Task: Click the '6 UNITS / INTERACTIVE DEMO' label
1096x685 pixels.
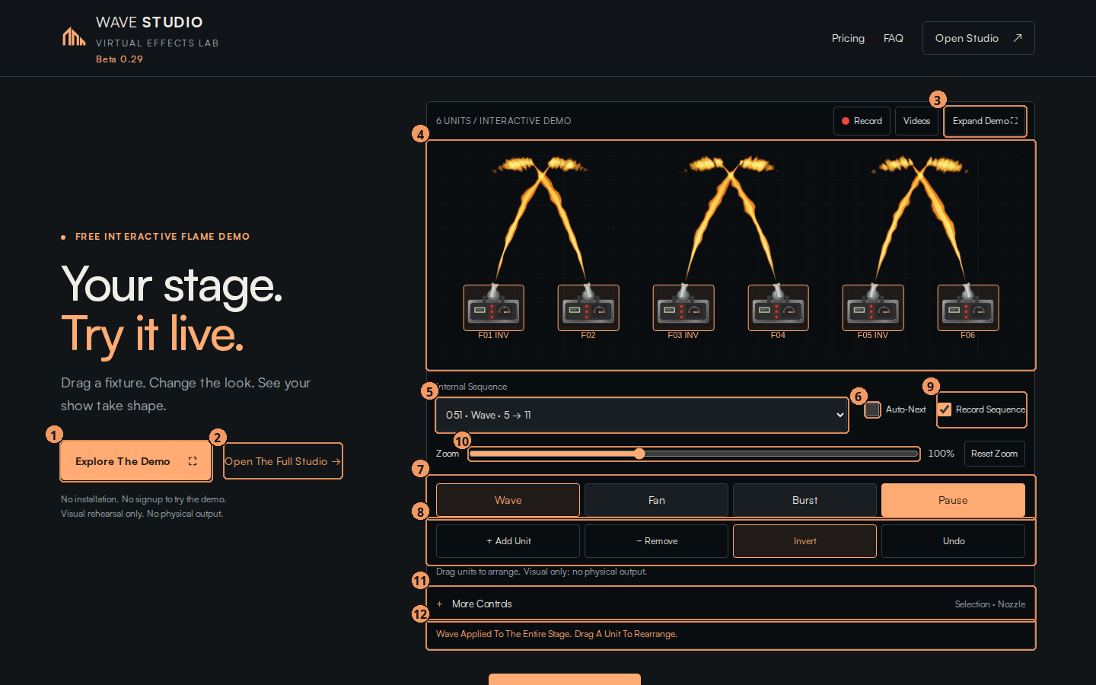Action: (x=503, y=121)
